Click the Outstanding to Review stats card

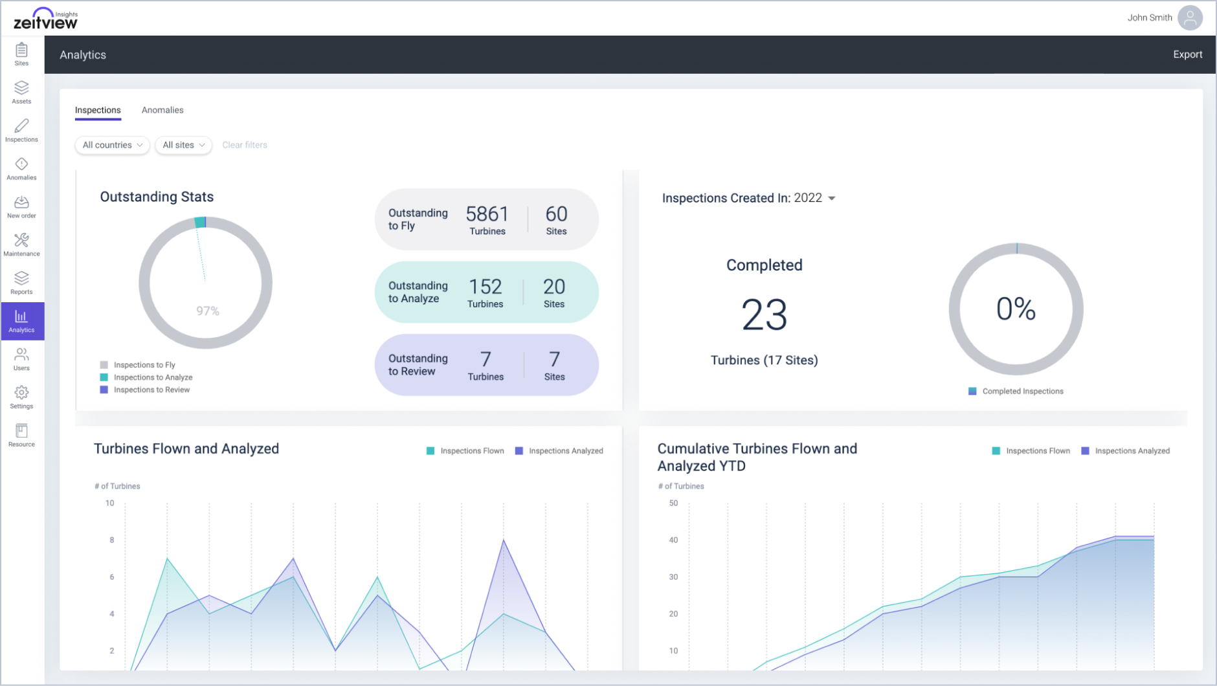(x=487, y=364)
